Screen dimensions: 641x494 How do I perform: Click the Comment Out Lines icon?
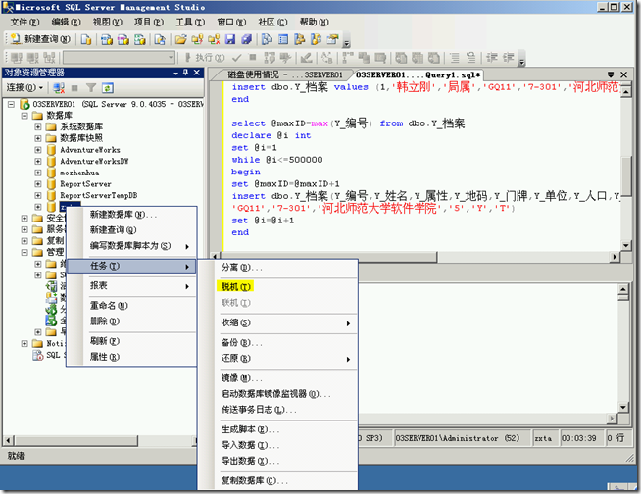(x=455, y=58)
